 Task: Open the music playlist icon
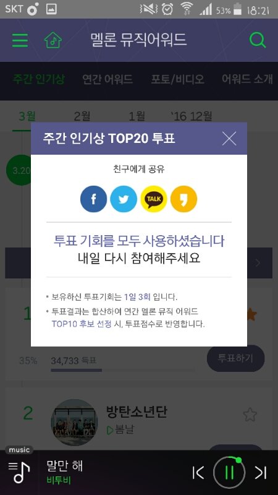coord(19,471)
